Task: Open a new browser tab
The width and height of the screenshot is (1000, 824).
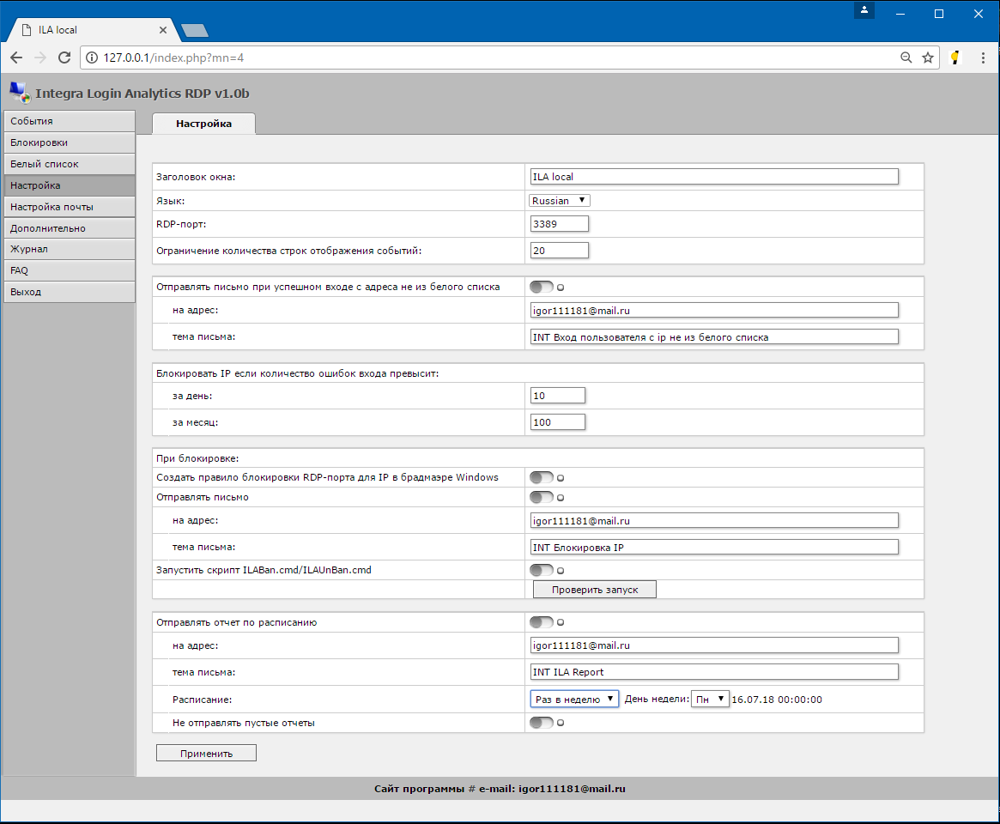Action: click(195, 30)
